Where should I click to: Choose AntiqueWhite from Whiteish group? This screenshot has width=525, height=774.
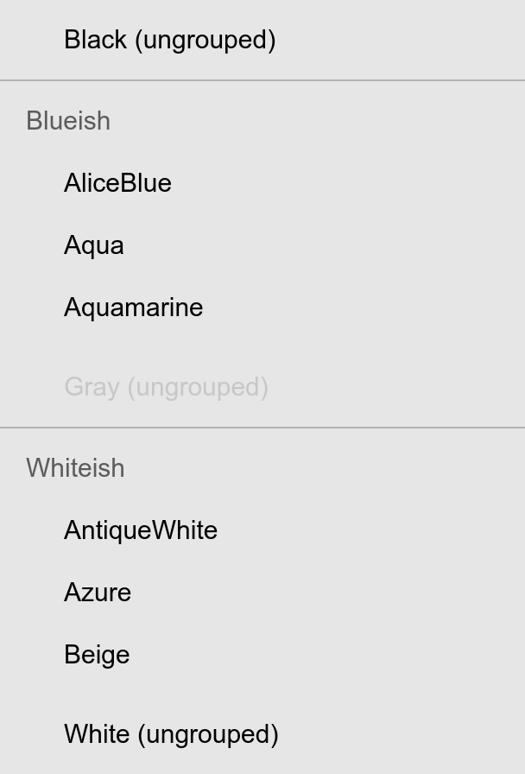[262, 530]
